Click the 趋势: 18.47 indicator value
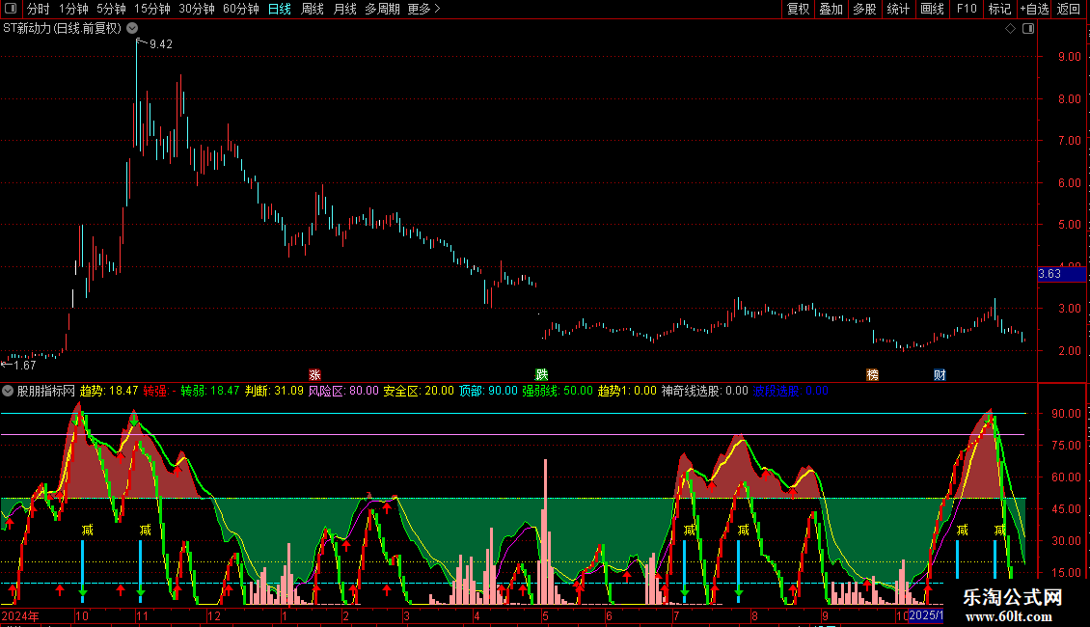The width and height of the screenshot is (1090, 627). 109,391
